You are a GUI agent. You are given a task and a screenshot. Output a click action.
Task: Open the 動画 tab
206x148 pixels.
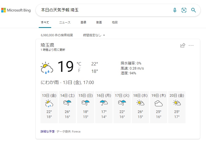pos(99,22)
